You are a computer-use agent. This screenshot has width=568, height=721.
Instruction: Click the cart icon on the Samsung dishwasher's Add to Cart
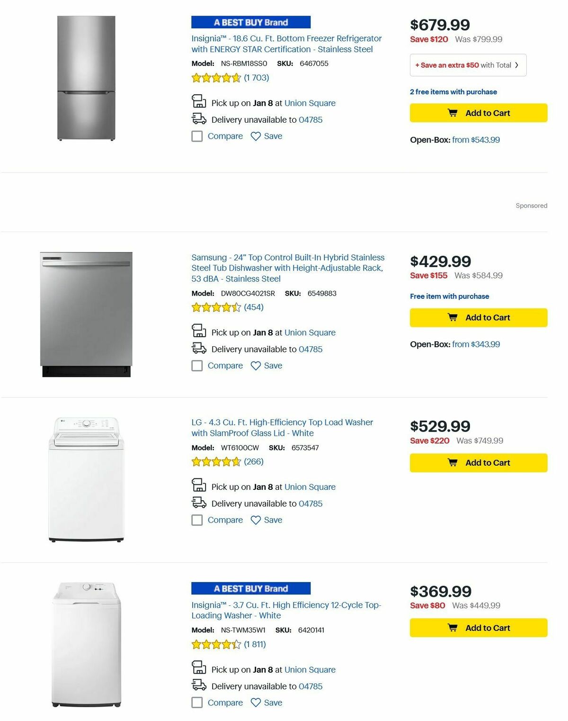click(x=454, y=317)
